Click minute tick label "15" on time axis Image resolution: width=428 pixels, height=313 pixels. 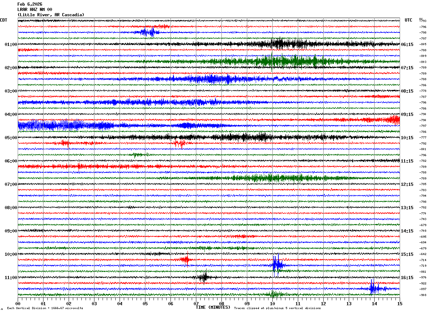[400, 303]
